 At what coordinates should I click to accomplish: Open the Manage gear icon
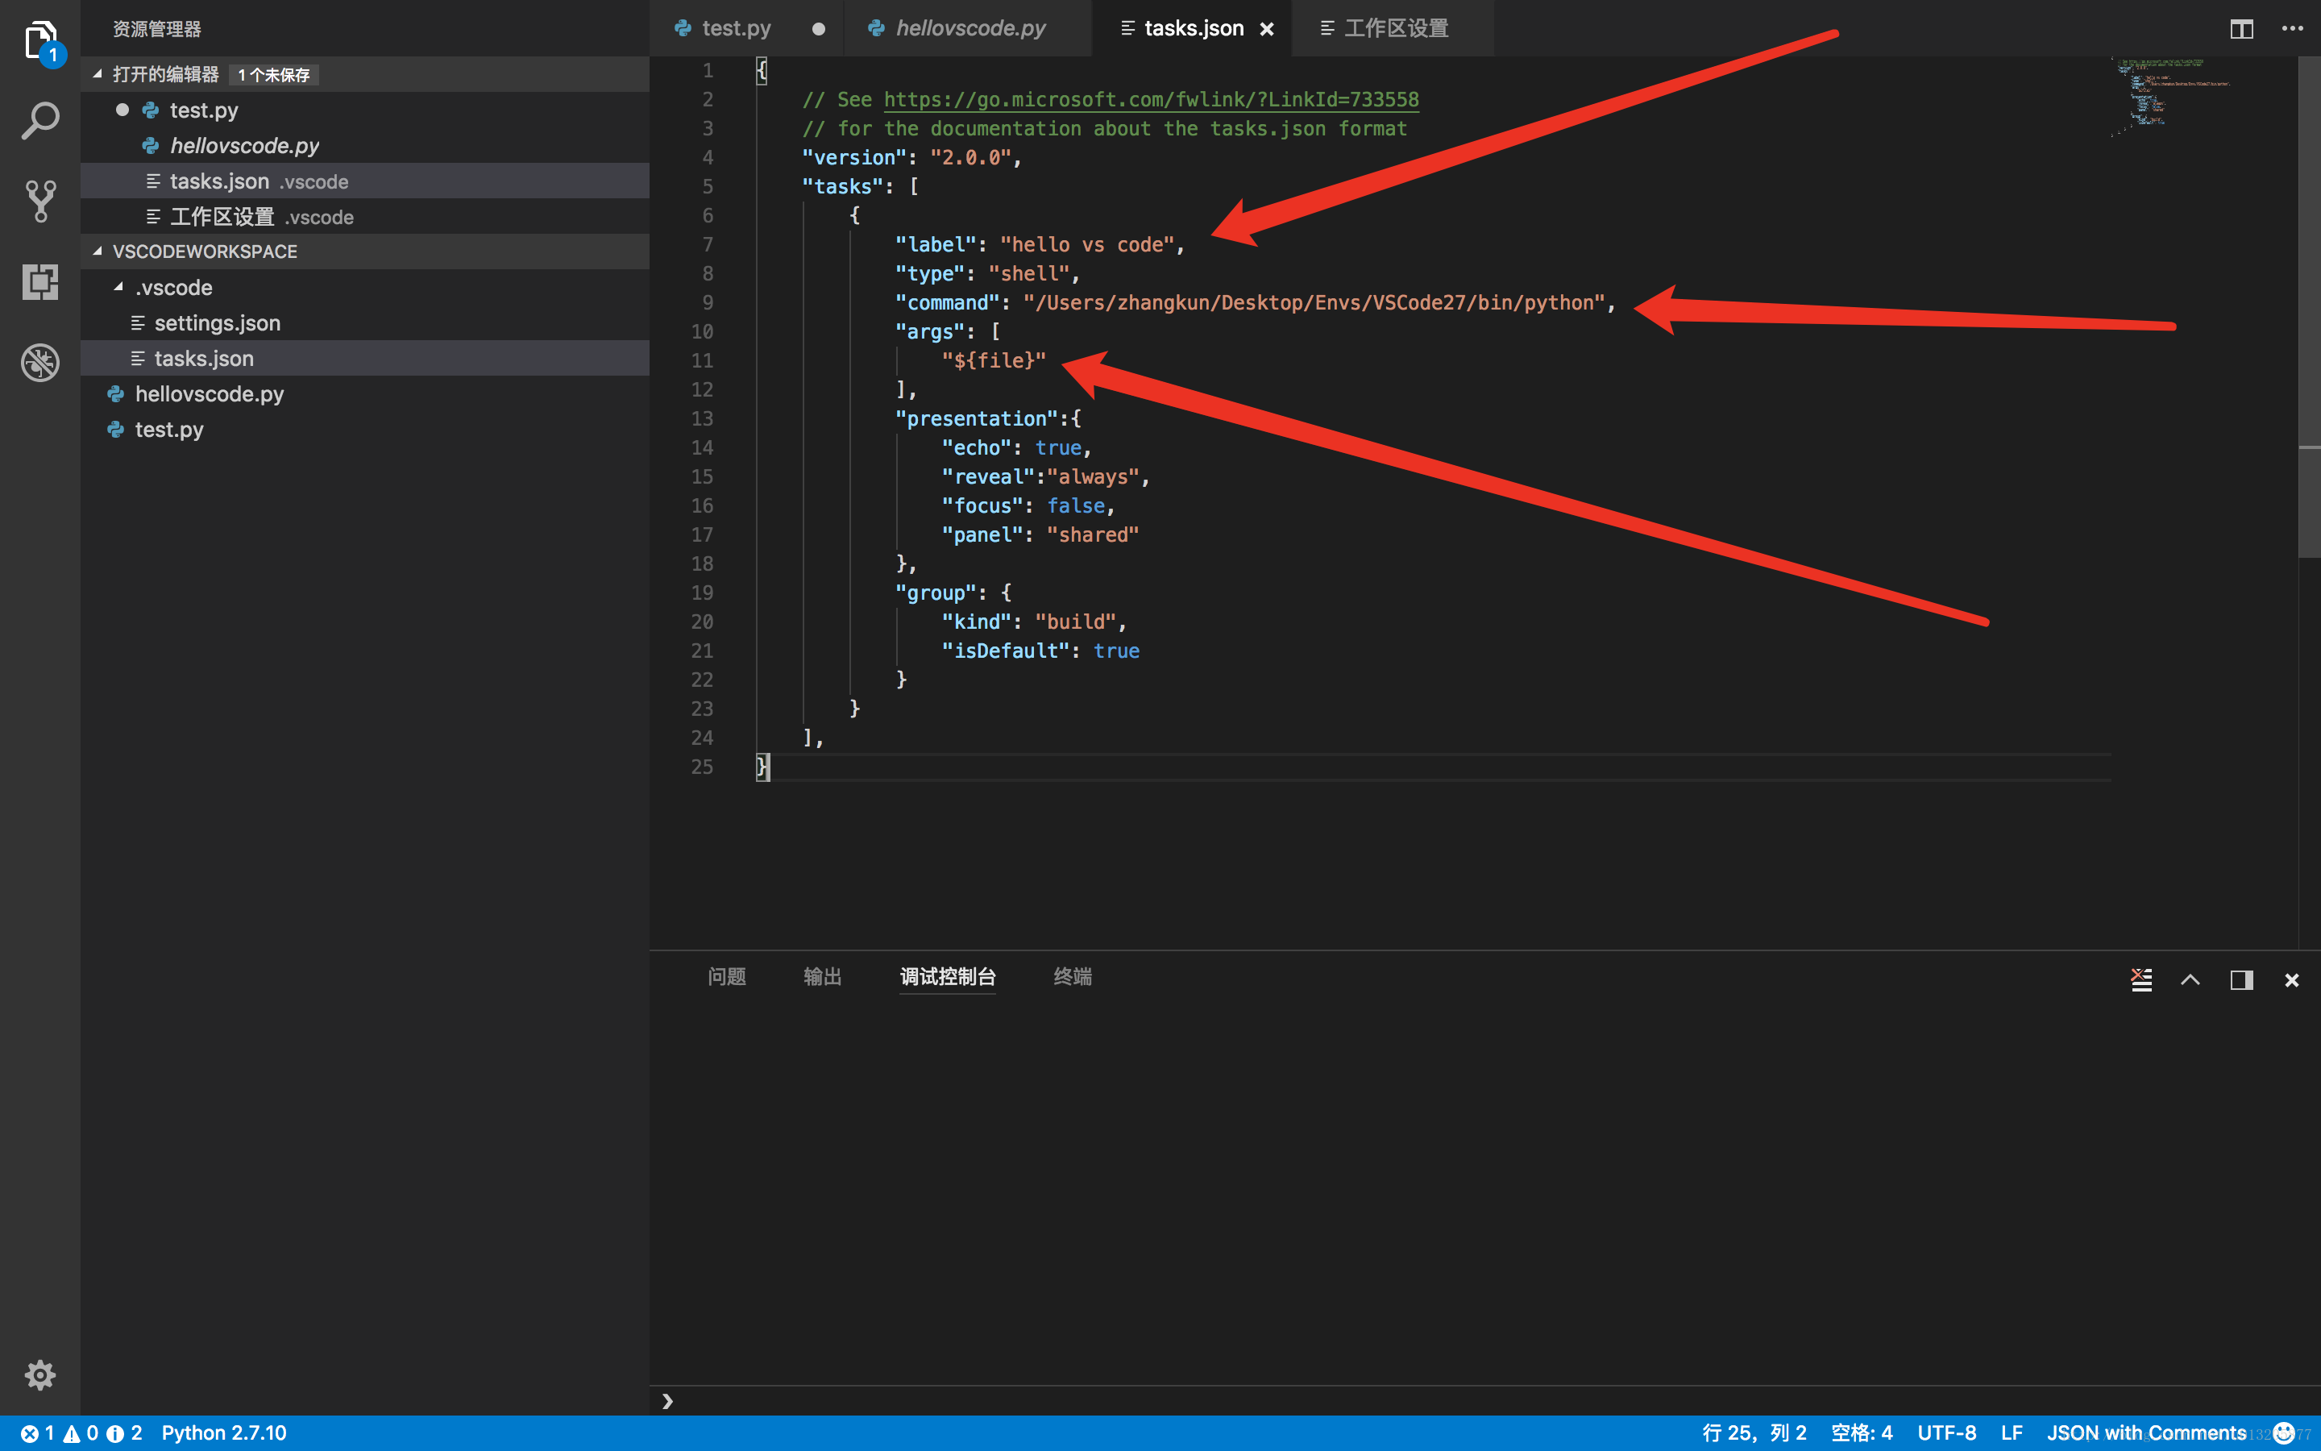(40, 1374)
